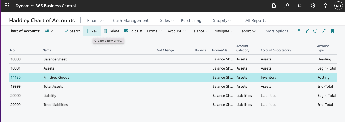Open the settings gear
This screenshot has width=345, height=122.
313,6
